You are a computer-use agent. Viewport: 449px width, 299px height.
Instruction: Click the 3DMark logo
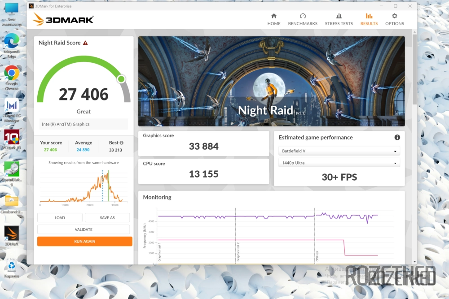[63, 19]
